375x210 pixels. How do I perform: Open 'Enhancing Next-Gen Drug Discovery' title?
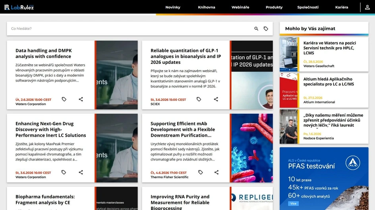coord(51,129)
